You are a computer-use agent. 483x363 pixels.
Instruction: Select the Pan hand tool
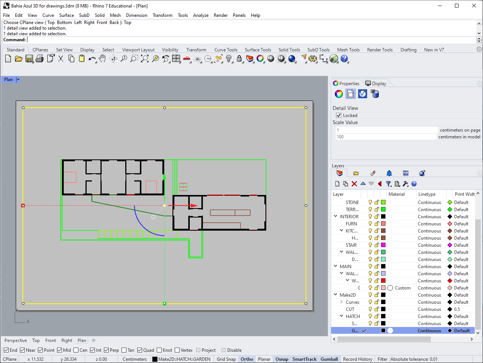[x=102, y=58]
